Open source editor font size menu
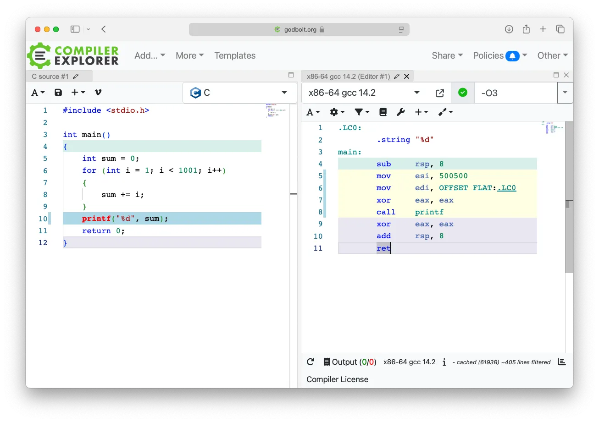Screen dimensions: 599x422 [x=38, y=93]
